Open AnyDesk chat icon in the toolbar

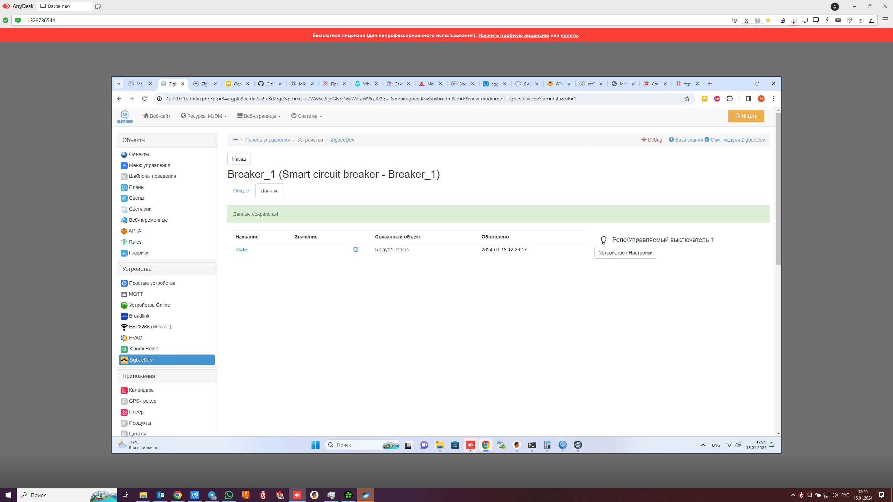[816, 20]
